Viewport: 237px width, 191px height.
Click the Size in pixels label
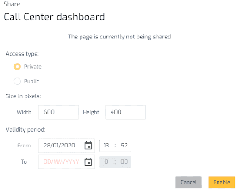click(x=23, y=96)
